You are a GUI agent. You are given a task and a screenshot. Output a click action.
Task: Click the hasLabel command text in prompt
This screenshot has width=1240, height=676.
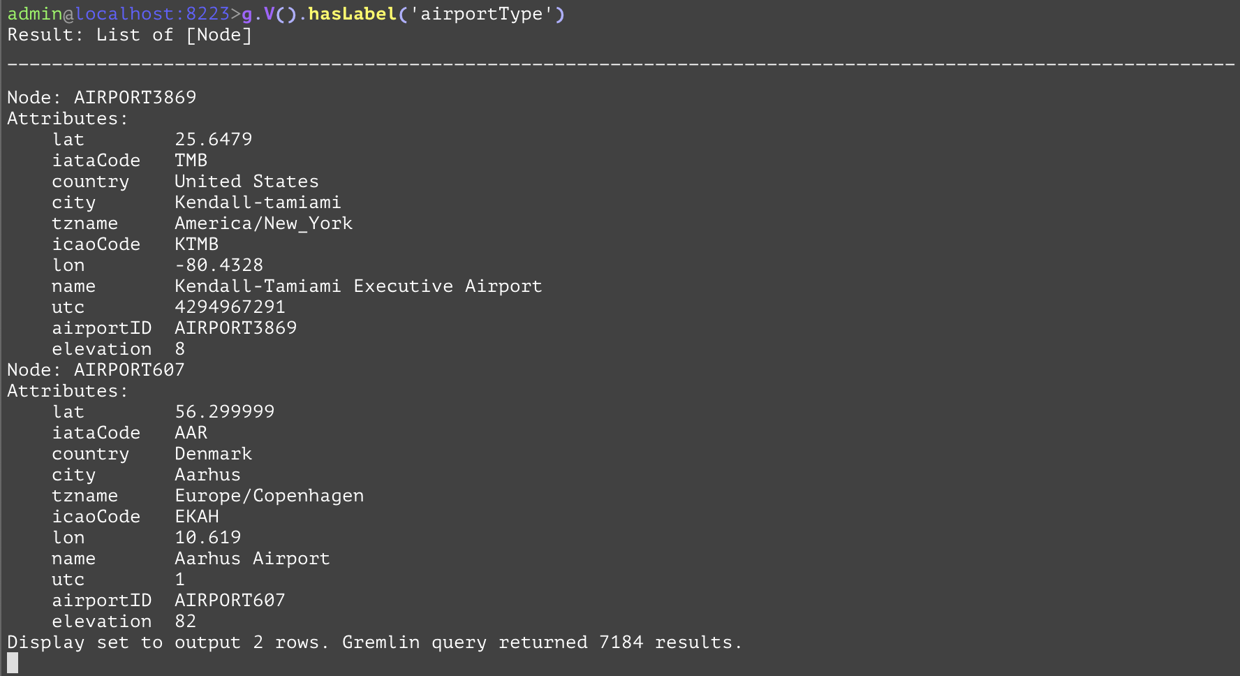coord(352,14)
